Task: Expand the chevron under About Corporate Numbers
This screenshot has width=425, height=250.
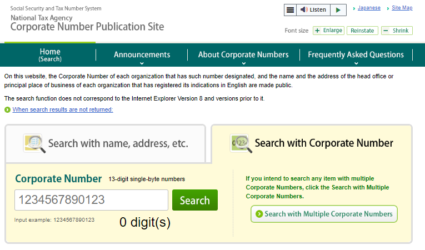Action: pyautogui.click(x=244, y=63)
